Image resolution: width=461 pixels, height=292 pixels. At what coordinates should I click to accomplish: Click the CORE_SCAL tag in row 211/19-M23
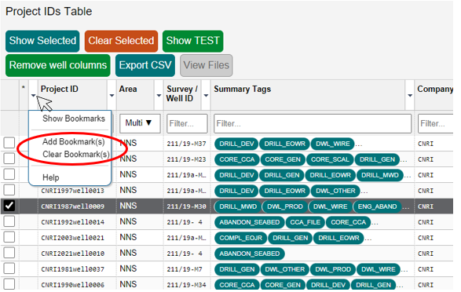[x=330, y=159]
